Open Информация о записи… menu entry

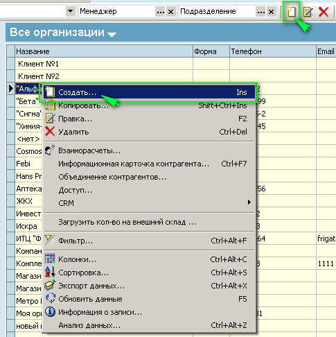[150, 312]
